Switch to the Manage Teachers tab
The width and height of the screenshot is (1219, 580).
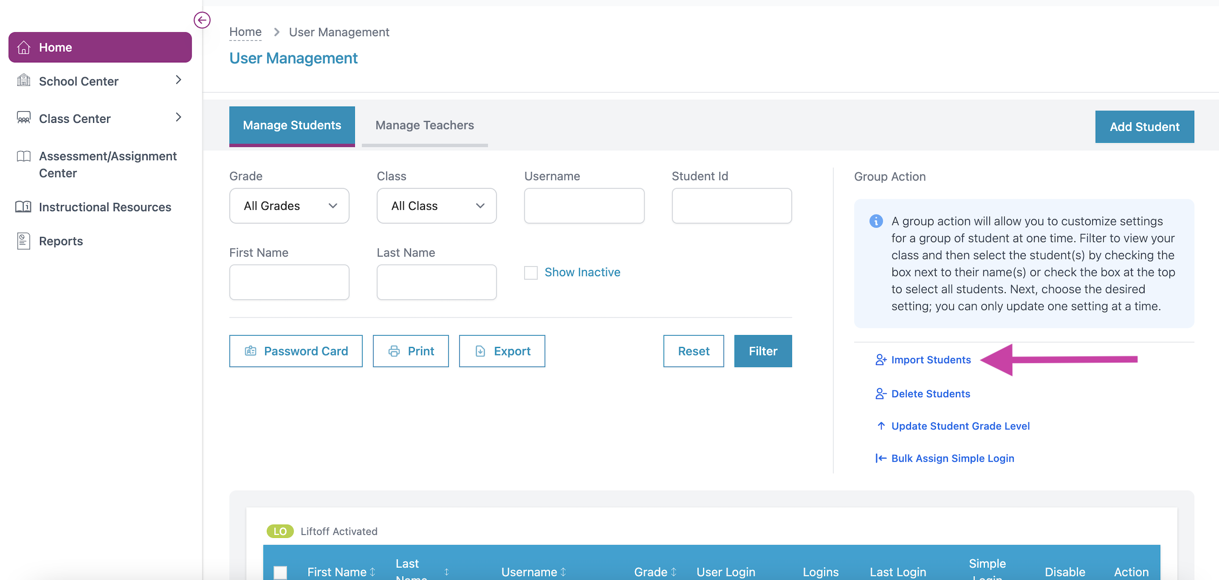click(424, 125)
